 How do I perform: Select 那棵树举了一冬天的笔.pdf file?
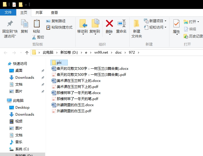[75, 99]
